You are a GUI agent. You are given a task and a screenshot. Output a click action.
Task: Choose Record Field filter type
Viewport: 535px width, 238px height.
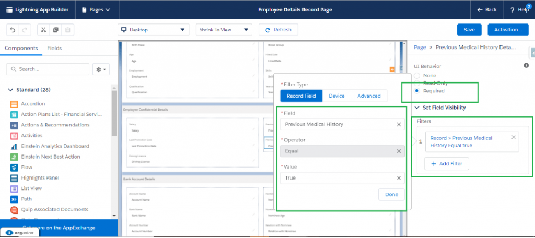[301, 96]
